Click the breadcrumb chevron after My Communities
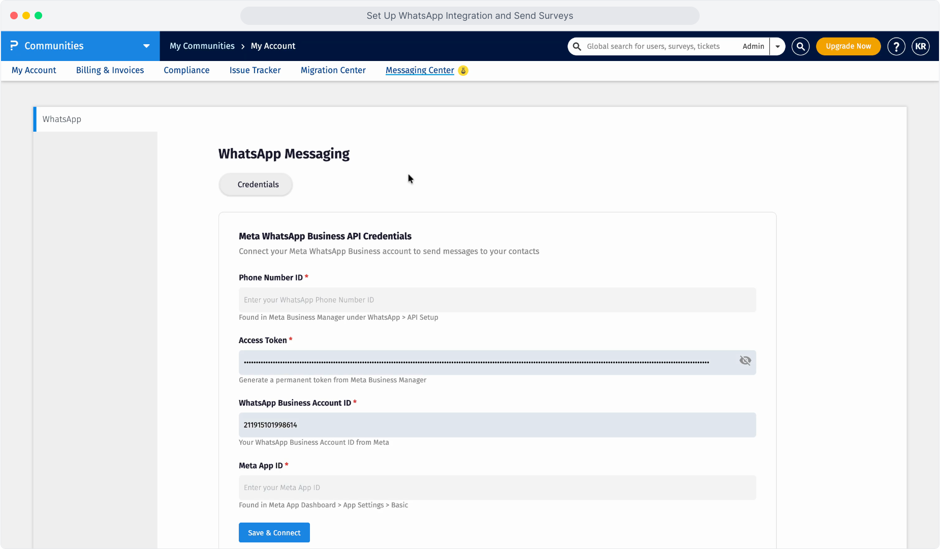 243,46
